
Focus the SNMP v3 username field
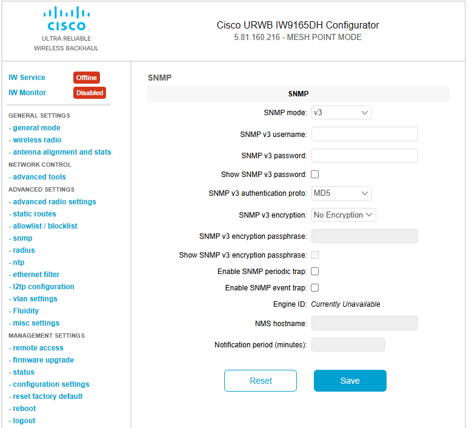pos(365,134)
